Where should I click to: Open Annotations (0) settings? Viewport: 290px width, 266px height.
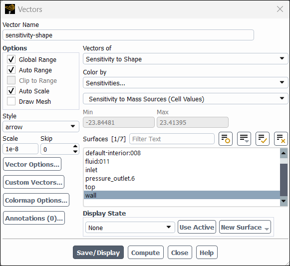click(34, 218)
